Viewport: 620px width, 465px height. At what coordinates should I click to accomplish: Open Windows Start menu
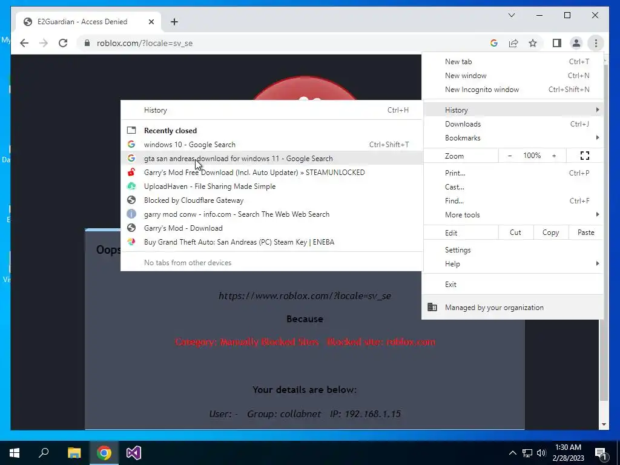(x=15, y=453)
